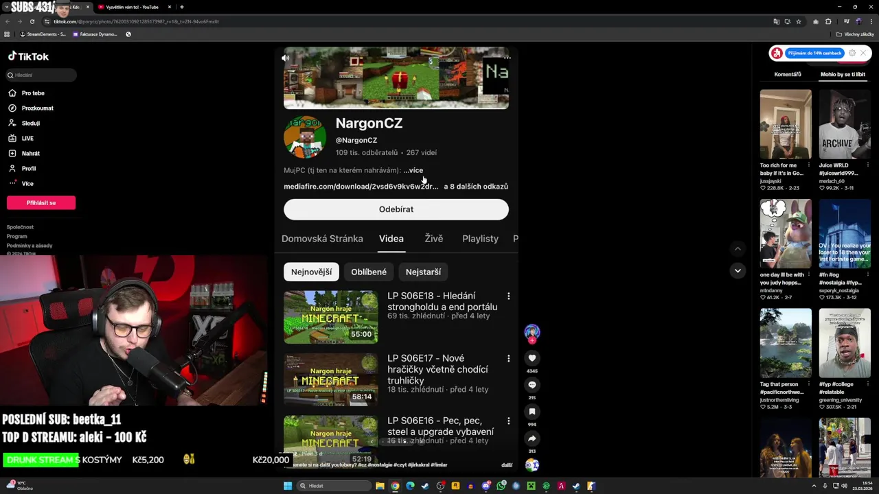This screenshot has height=494, width=879.
Task: Open the Profil page
Action: (23, 169)
